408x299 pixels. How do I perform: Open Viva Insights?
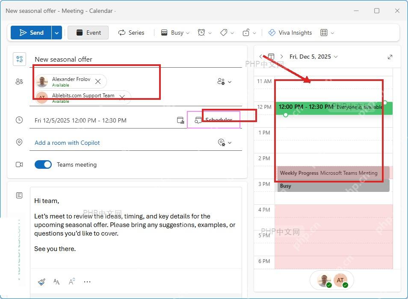point(290,33)
